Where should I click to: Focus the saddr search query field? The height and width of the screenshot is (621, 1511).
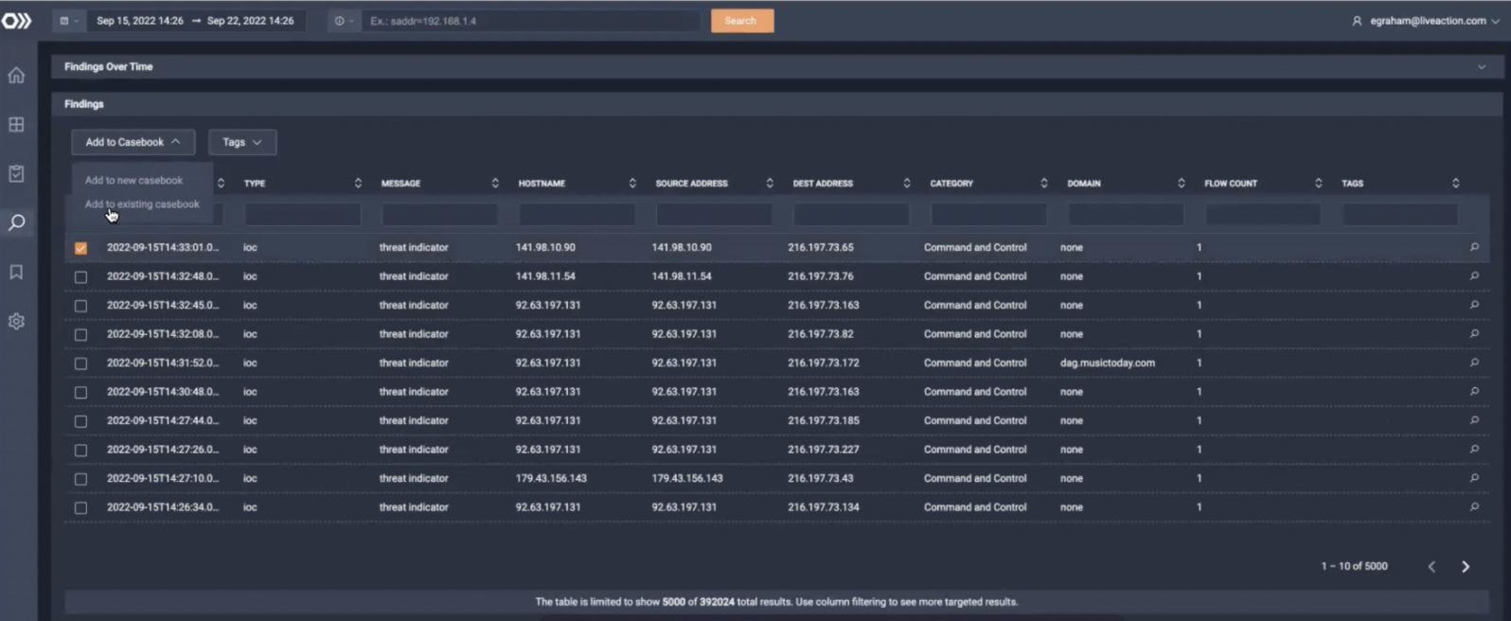[x=531, y=21]
